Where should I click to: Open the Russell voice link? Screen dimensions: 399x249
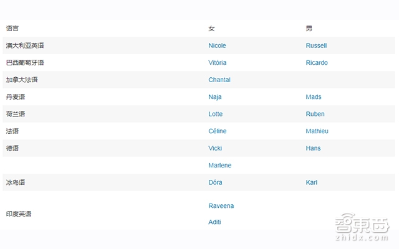tap(316, 45)
